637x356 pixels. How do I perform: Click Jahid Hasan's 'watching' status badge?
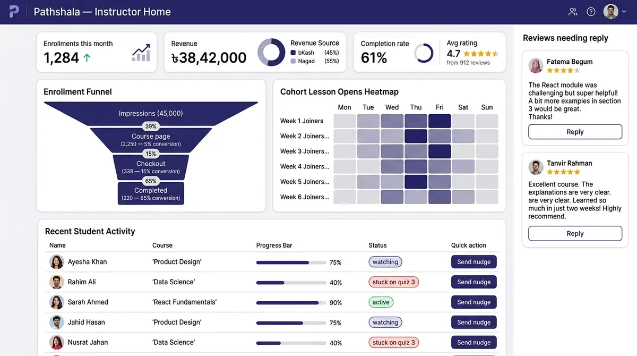point(385,323)
